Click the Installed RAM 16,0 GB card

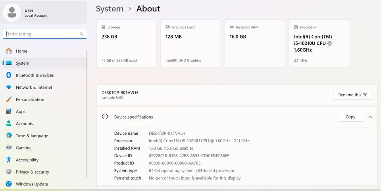(255, 44)
